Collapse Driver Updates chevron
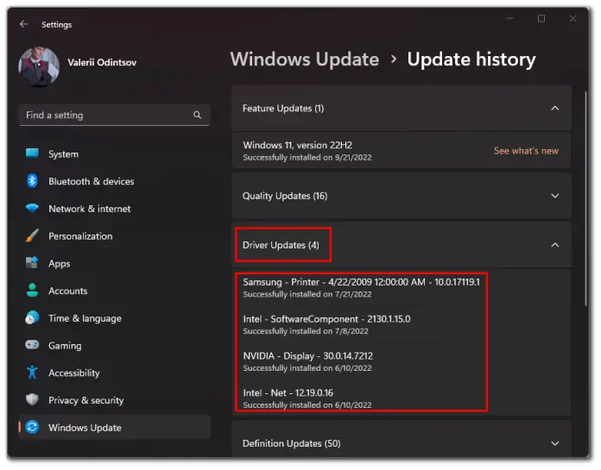This screenshot has height=470, width=601. 554,245
